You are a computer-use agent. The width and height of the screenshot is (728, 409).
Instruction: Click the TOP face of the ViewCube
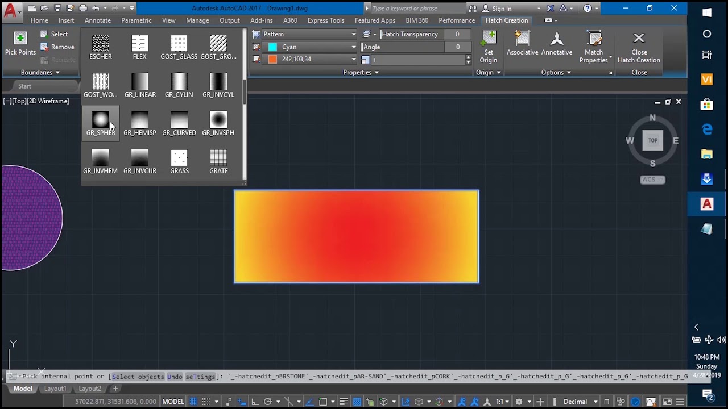tap(653, 140)
